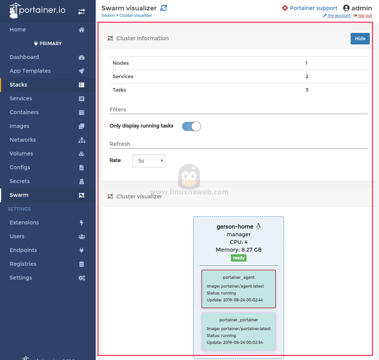This screenshot has height=360, width=379.
Task: Click the Stacks grid icon
Action: pyautogui.click(x=82, y=85)
